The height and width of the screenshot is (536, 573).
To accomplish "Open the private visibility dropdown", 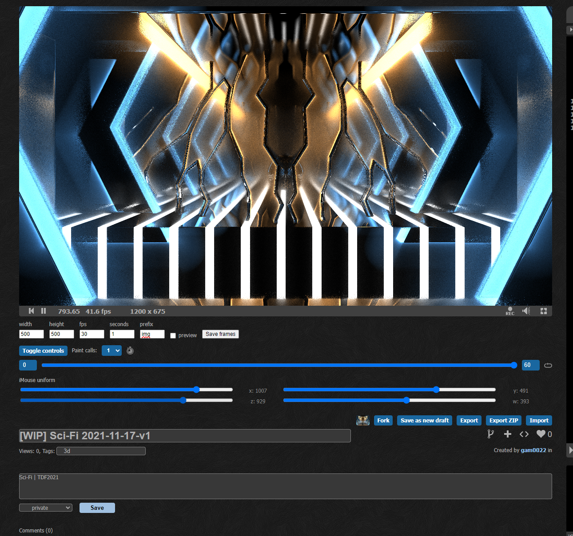I will [x=46, y=508].
